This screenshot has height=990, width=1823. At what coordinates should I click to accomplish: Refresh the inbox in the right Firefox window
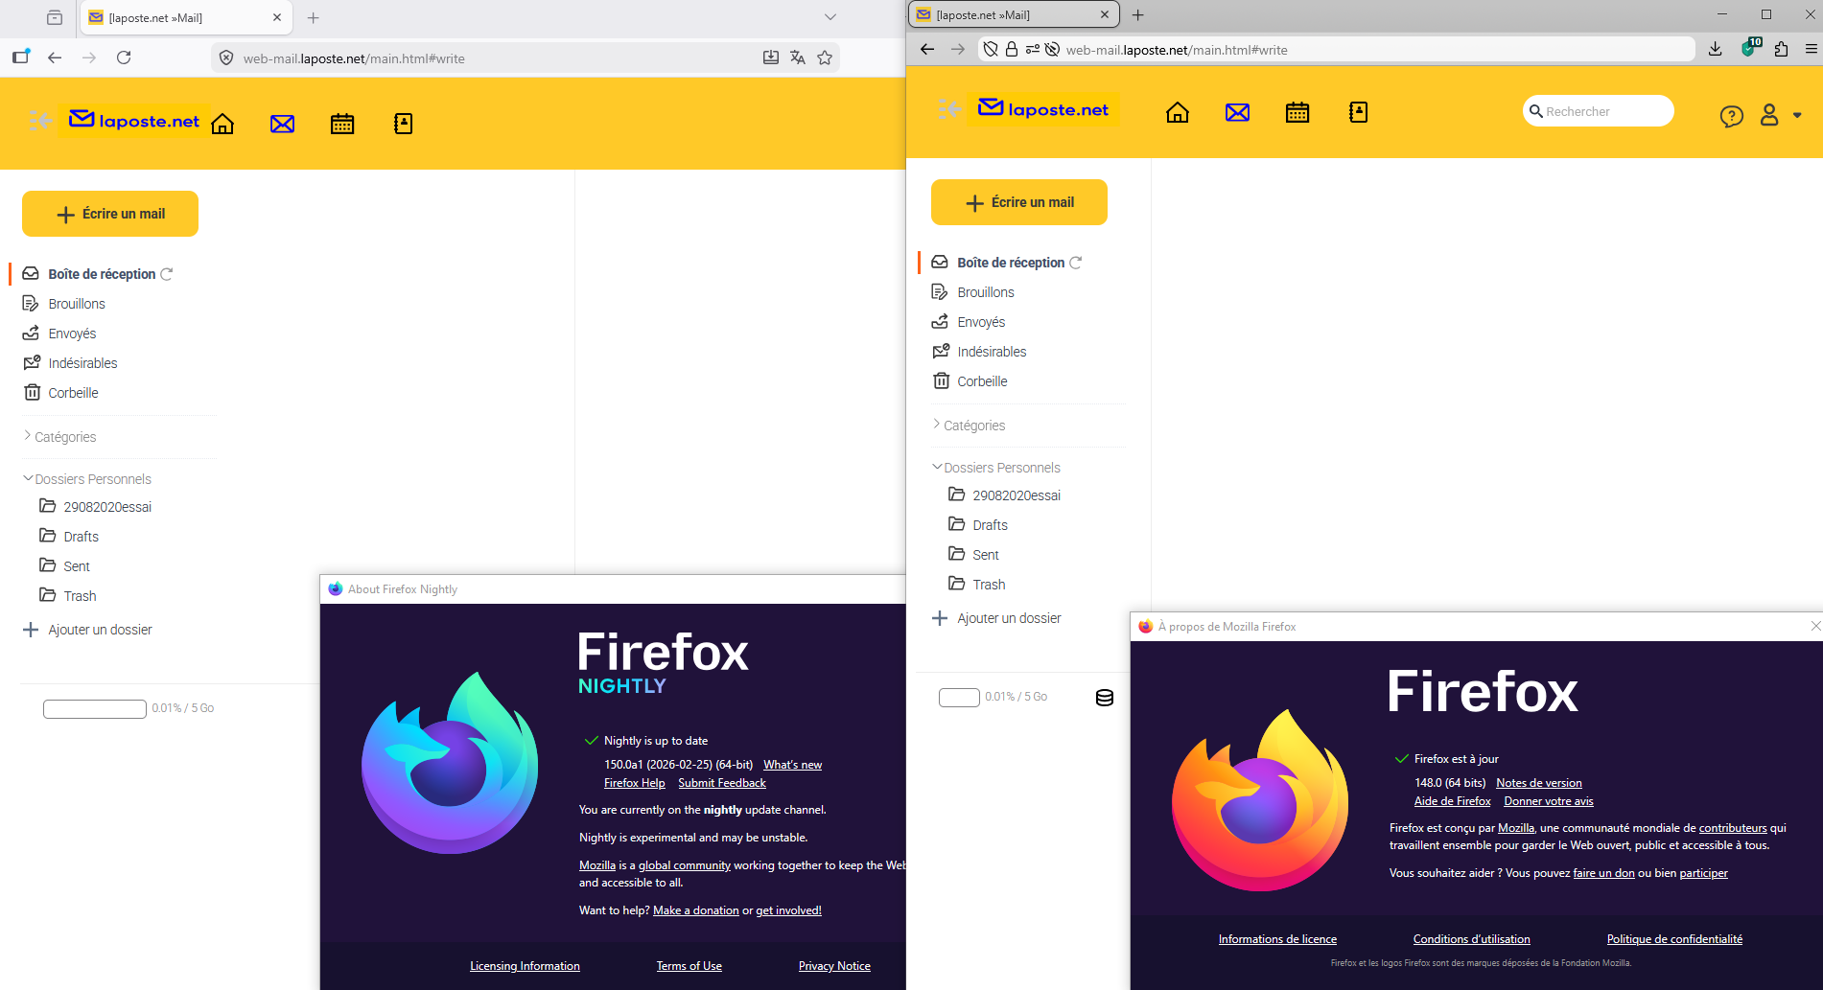1076,263
